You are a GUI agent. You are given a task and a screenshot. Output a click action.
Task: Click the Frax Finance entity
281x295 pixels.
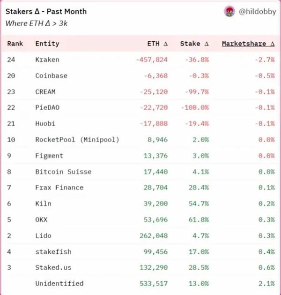(59, 188)
